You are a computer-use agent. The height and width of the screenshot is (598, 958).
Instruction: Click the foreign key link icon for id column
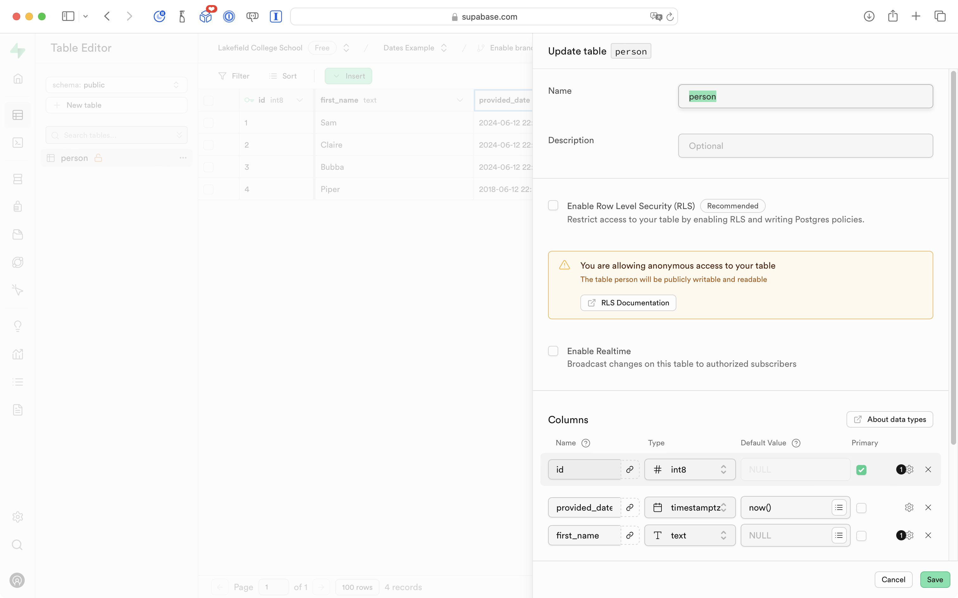click(x=630, y=469)
